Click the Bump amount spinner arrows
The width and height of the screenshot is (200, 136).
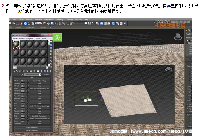click(x=26, y=116)
